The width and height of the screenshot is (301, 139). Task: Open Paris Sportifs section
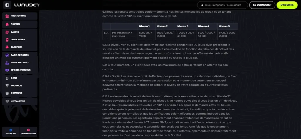click(20, 55)
